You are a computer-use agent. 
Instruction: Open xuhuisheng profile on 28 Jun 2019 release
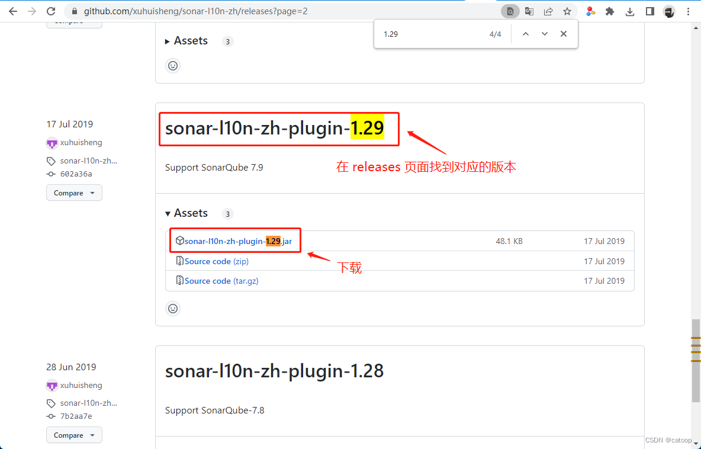click(81, 386)
